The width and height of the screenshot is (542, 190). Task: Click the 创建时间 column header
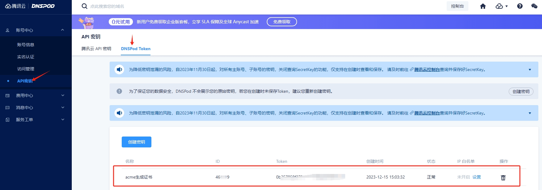(x=375, y=161)
